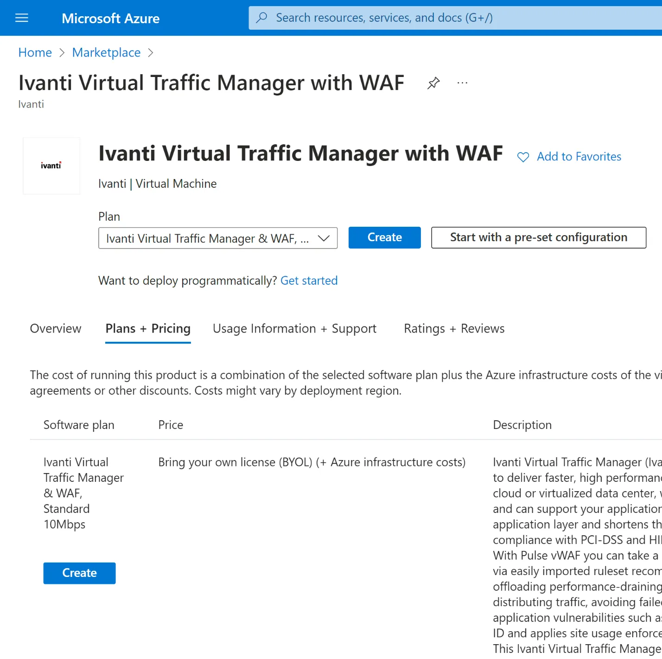Click the 'Ivanti | Virtual Machine' subtitle

click(x=158, y=184)
